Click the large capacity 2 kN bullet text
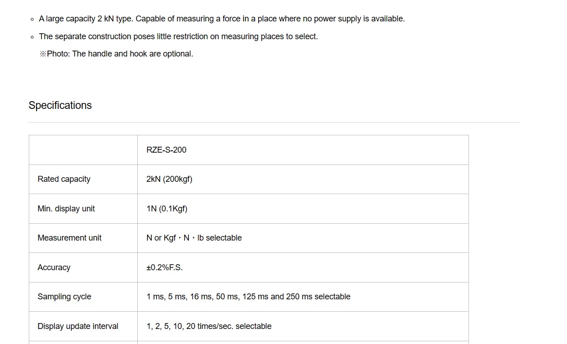 (x=222, y=19)
